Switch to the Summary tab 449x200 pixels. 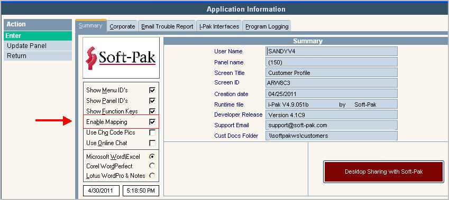[x=91, y=26]
